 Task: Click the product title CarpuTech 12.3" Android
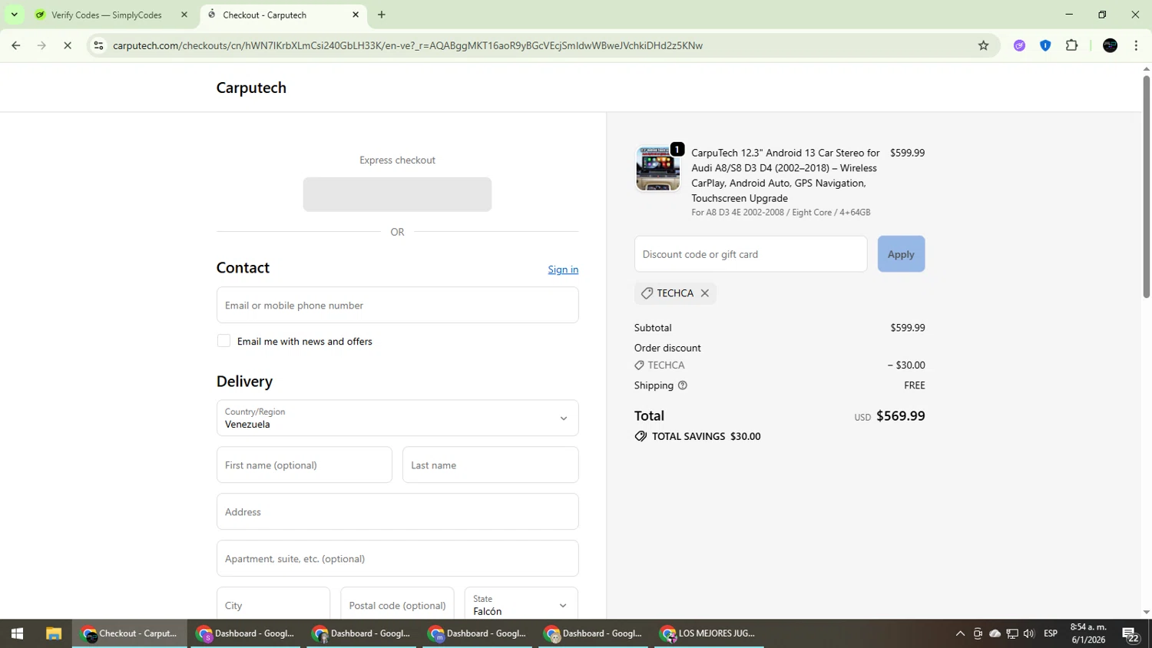click(786, 175)
